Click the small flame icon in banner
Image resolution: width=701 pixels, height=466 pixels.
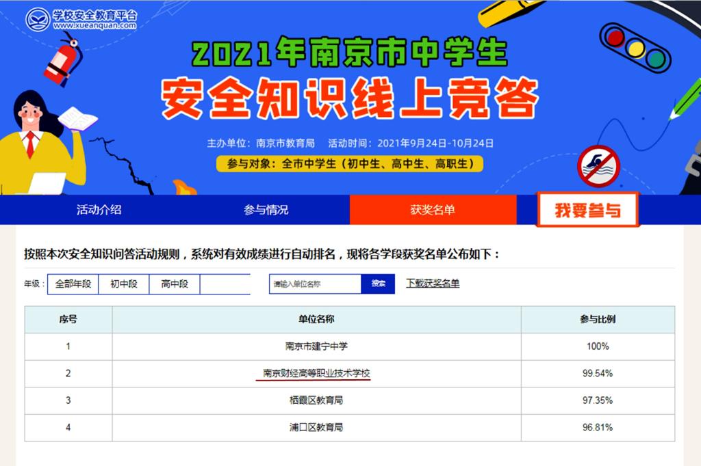pos(184,187)
